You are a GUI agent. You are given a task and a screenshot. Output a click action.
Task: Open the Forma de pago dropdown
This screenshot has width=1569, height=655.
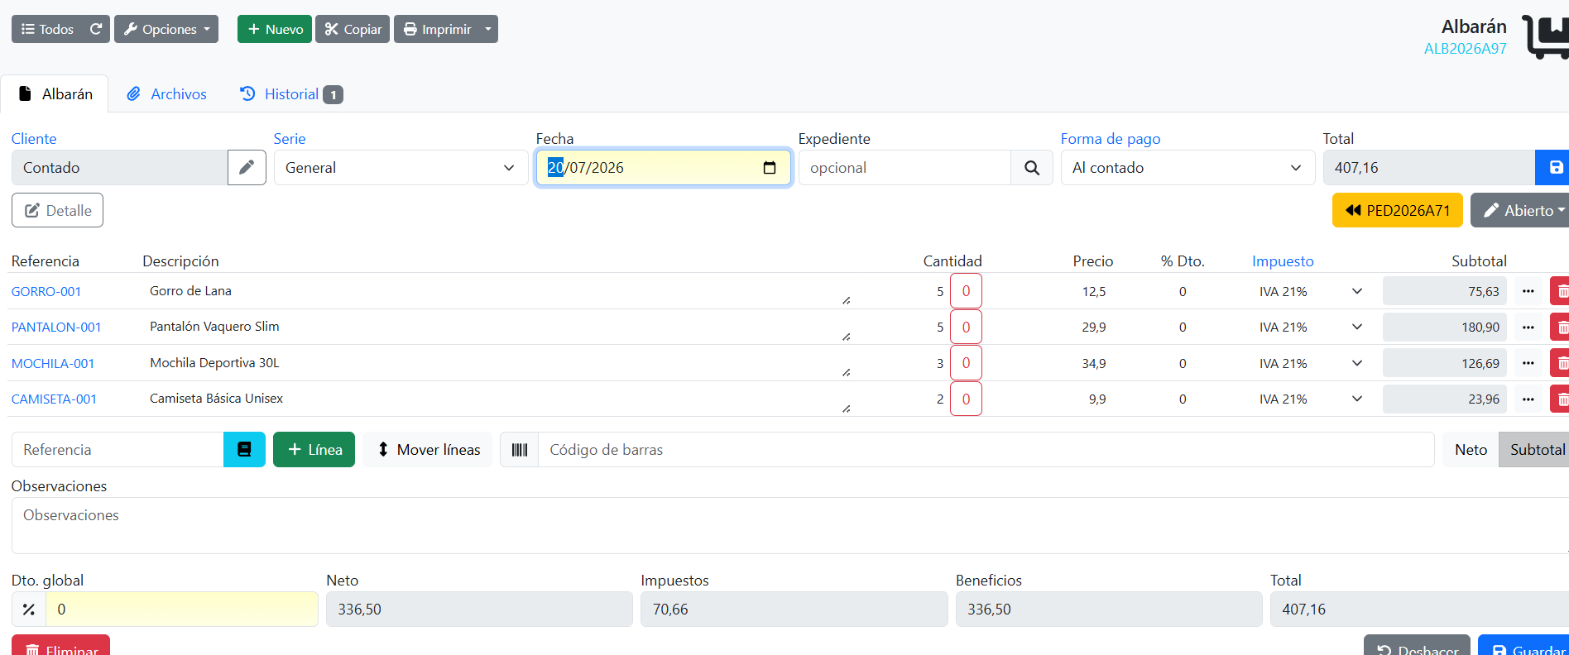coord(1188,167)
